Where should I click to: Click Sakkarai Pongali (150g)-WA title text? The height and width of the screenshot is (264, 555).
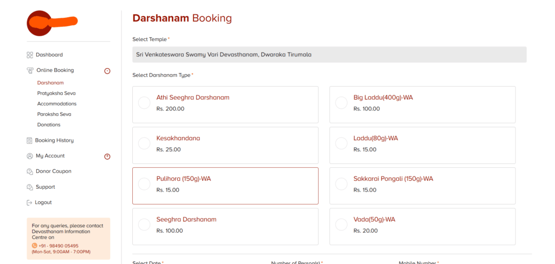click(393, 179)
